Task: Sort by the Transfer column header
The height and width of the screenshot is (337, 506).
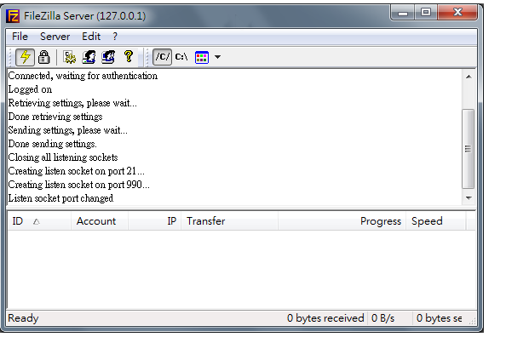Action: coord(229,221)
